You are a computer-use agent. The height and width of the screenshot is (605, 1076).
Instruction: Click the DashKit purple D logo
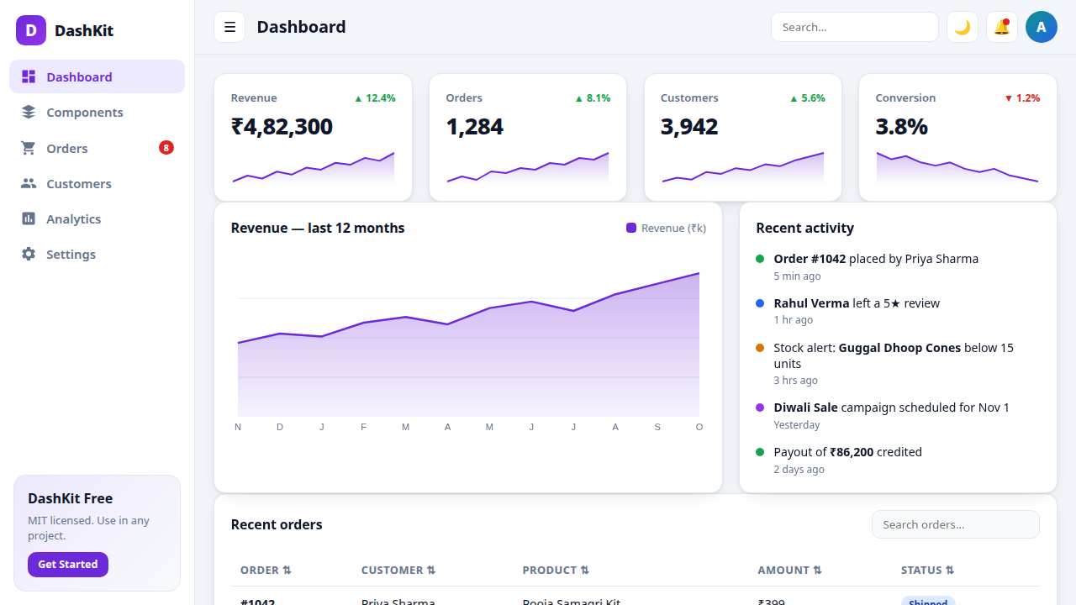tap(31, 30)
